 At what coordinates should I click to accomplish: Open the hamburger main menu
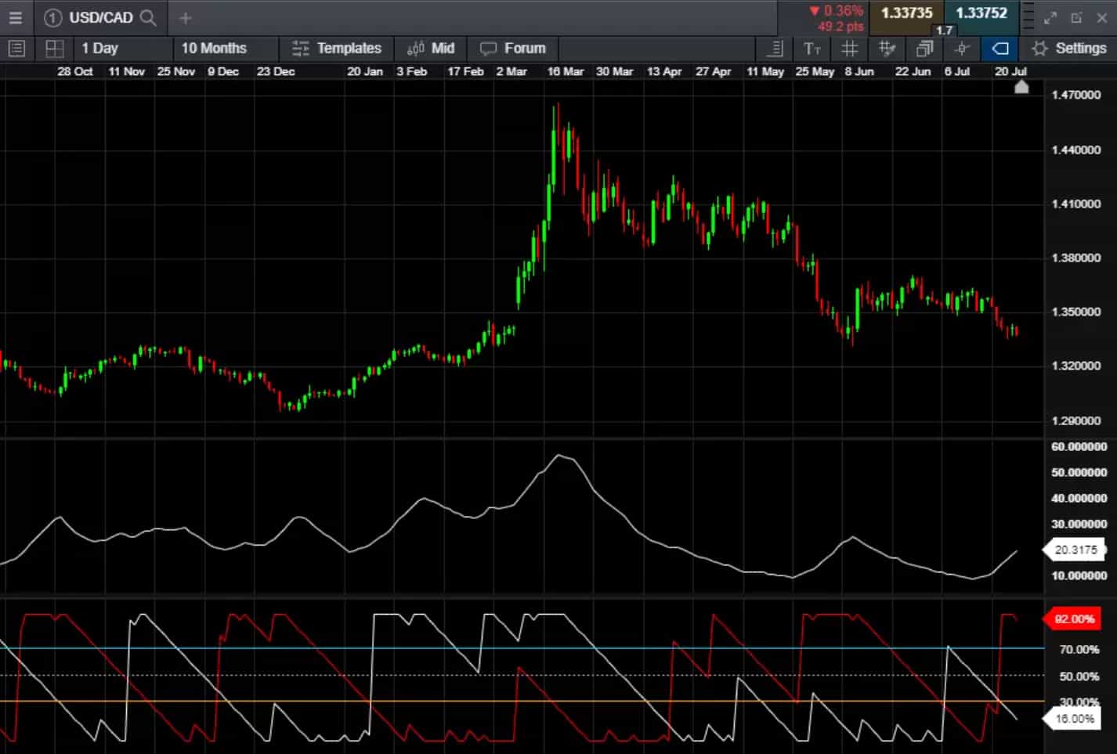click(16, 17)
